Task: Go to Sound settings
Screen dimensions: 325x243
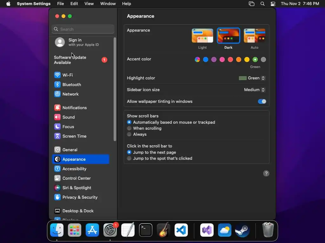Action: click(x=81, y=117)
